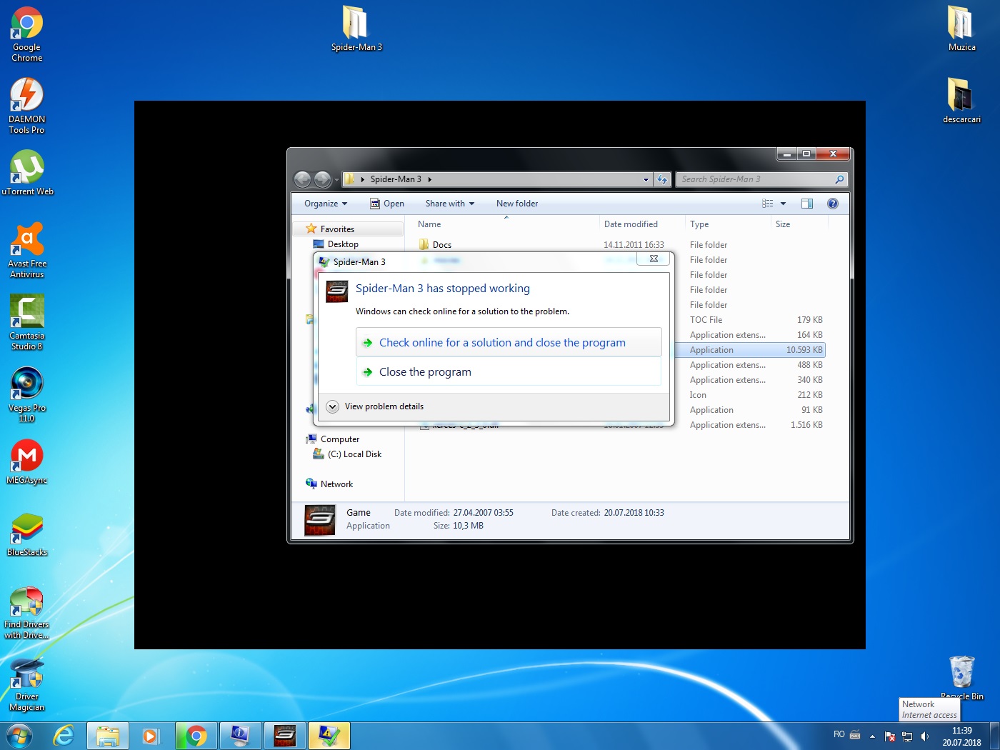The image size is (1000, 750).
Task: Select Camtasia Studio 8 desktop icon
Action: click(x=27, y=321)
